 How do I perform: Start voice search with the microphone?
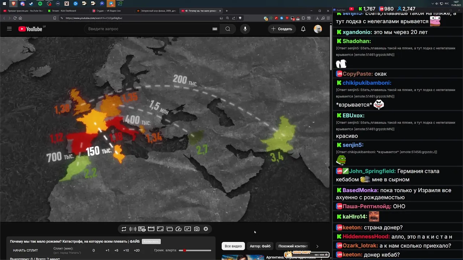click(245, 29)
